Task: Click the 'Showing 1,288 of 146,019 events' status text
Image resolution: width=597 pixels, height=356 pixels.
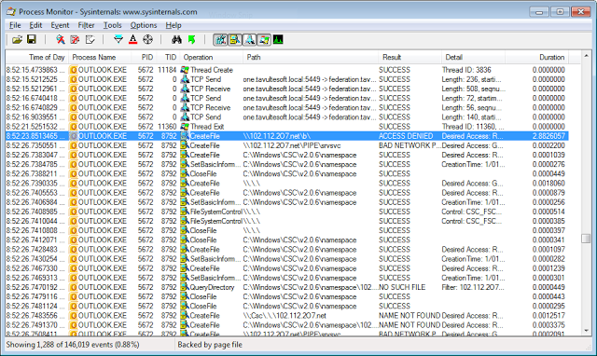Action: [x=73, y=345]
